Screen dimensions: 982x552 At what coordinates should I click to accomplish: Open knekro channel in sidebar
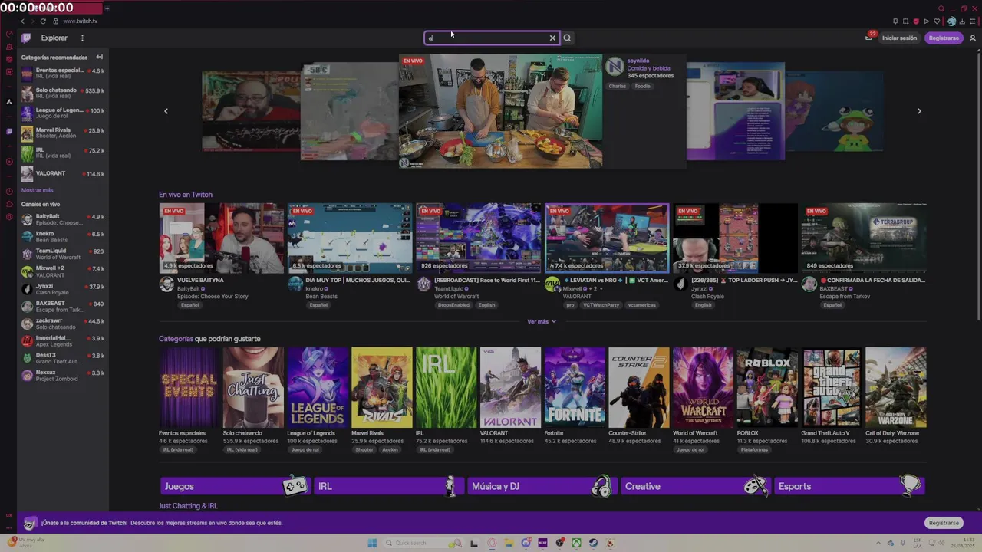pos(63,237)
